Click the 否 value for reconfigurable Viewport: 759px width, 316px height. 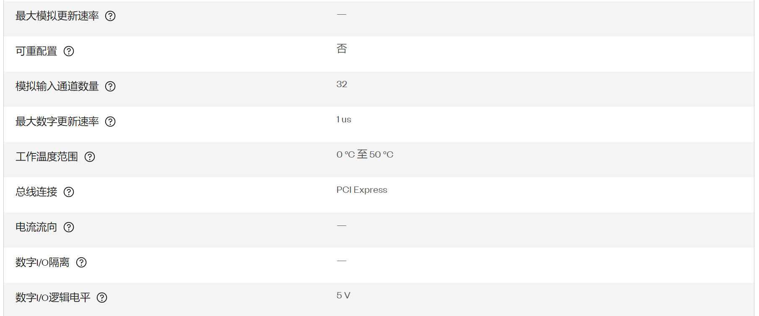tap(342, 49)
